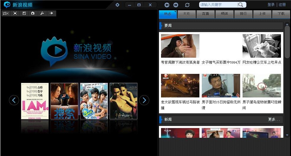Open settings gear in title bar
Screen dimensions: 291x156
pos(117,5)
